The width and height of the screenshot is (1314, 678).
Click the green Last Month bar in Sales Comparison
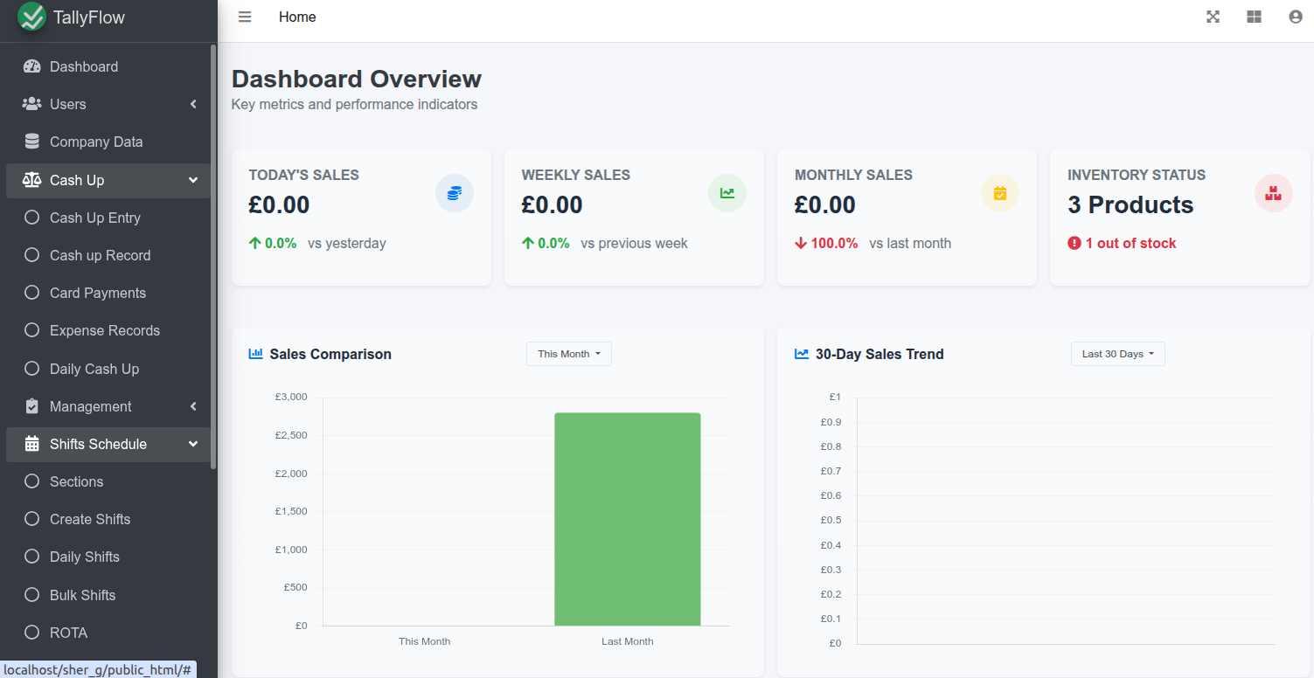point(627,519)
